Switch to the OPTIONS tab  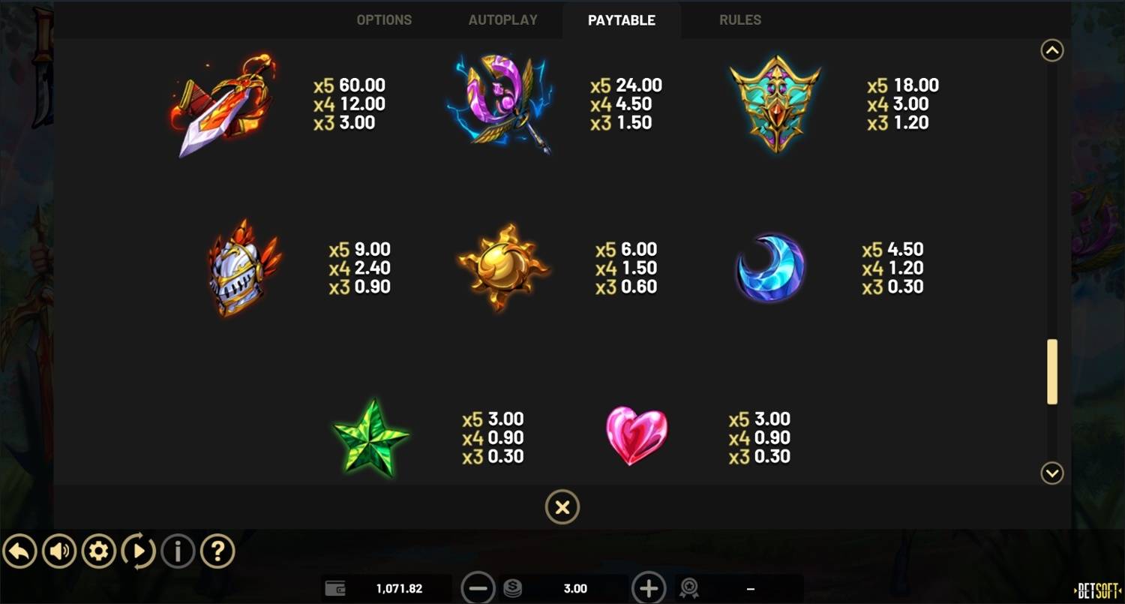[x=384, y=20]
